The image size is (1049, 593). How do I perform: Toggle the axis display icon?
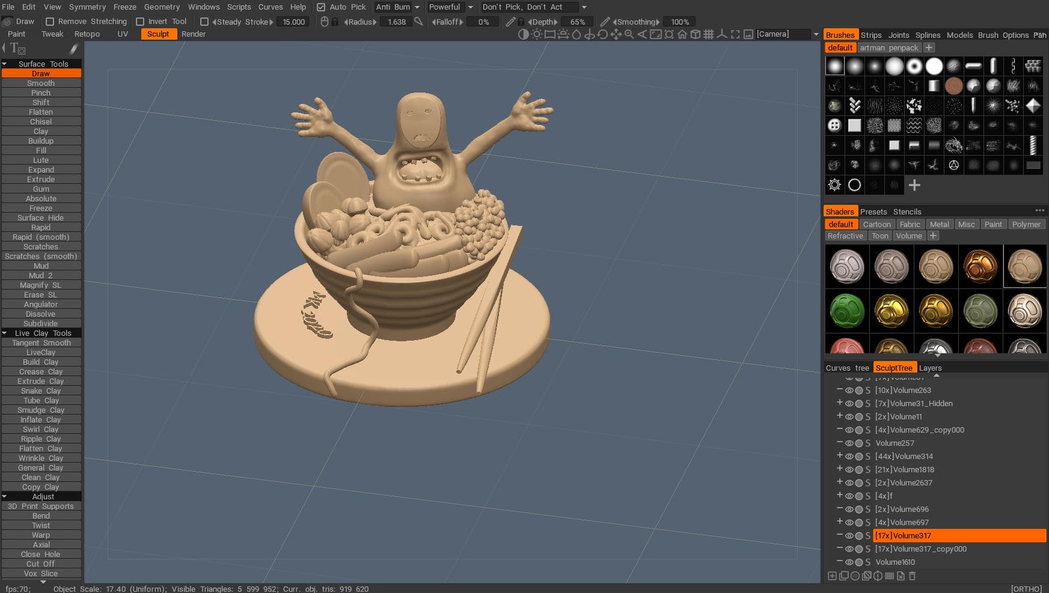[722, 34]
